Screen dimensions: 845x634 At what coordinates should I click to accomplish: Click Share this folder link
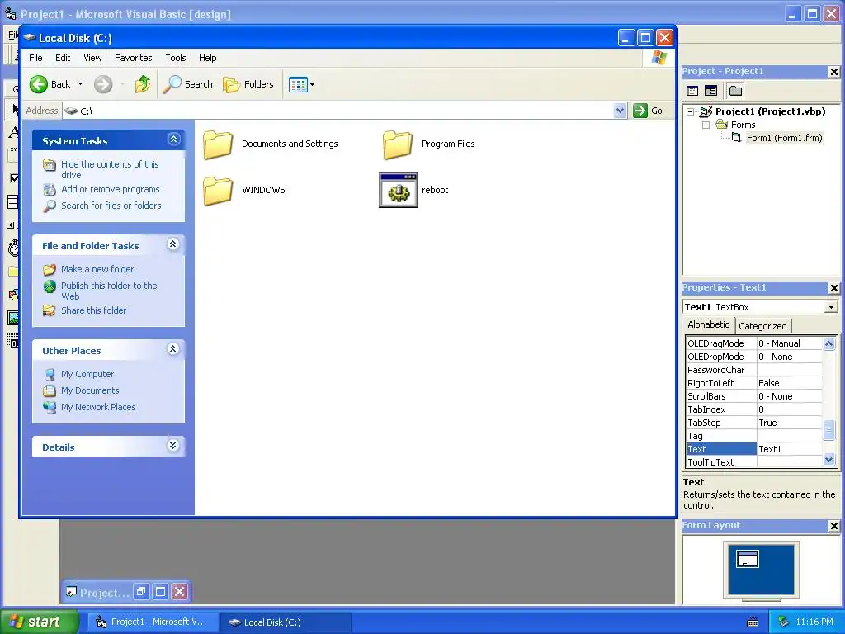(x=94, y=310)
